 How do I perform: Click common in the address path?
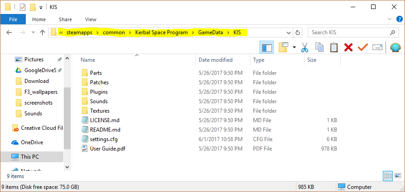point(114,32)
